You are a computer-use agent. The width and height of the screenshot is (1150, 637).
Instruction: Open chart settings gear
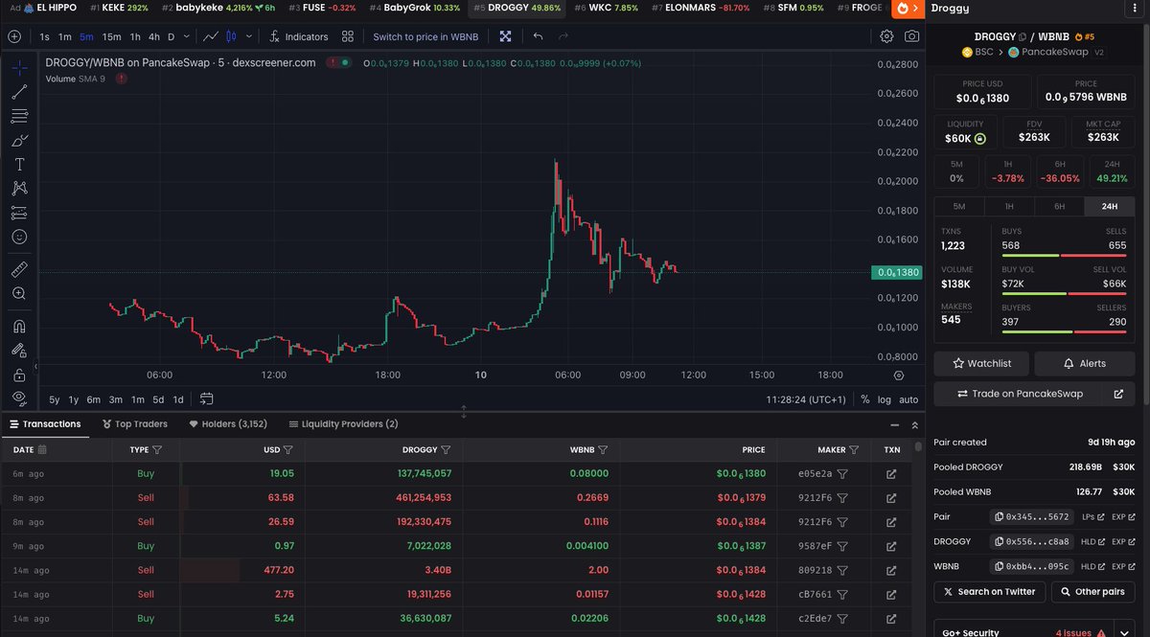tap(886, 36)
